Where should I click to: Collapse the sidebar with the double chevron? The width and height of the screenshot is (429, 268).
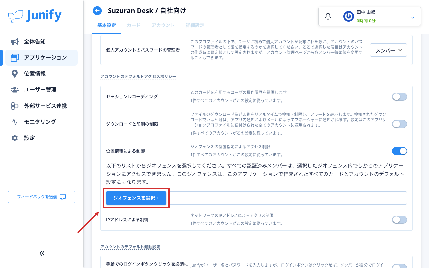(42, 253)
